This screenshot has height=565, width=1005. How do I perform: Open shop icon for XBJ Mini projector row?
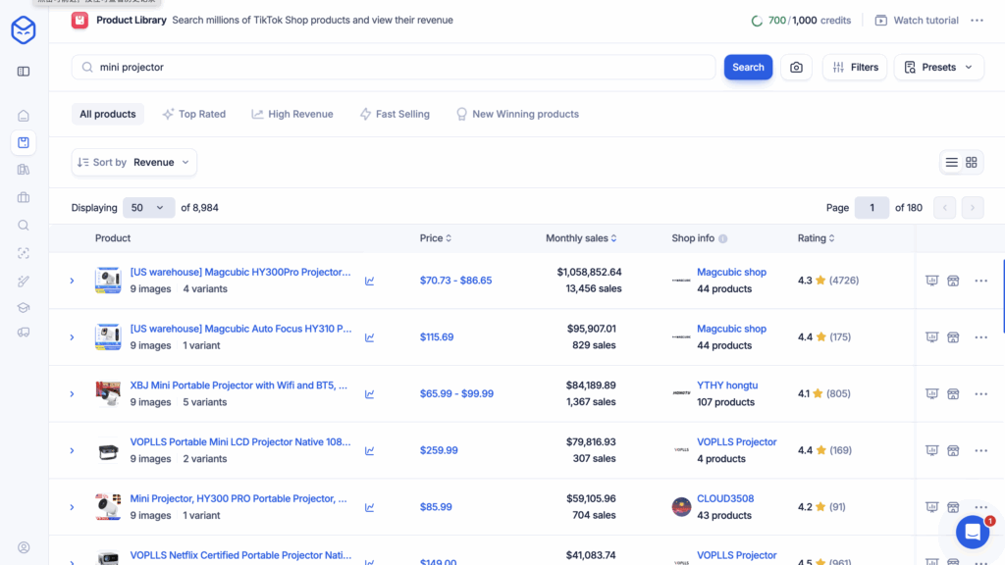953,394
